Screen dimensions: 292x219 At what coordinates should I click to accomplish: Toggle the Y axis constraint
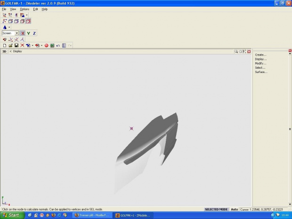(28, 33)
